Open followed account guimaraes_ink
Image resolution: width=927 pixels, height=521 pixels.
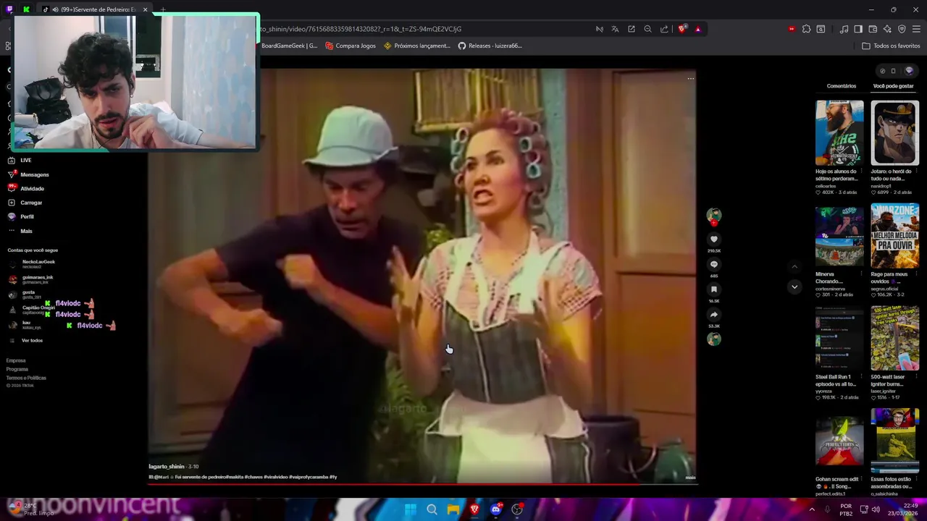(30, 279)
